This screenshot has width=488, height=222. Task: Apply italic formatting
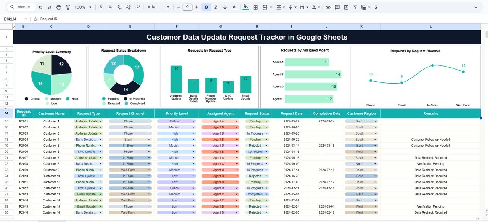click(215, 7)
